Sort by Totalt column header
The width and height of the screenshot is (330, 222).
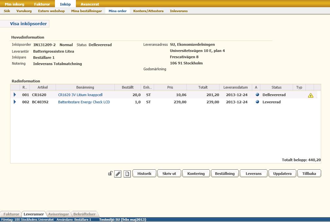[203, 87]
